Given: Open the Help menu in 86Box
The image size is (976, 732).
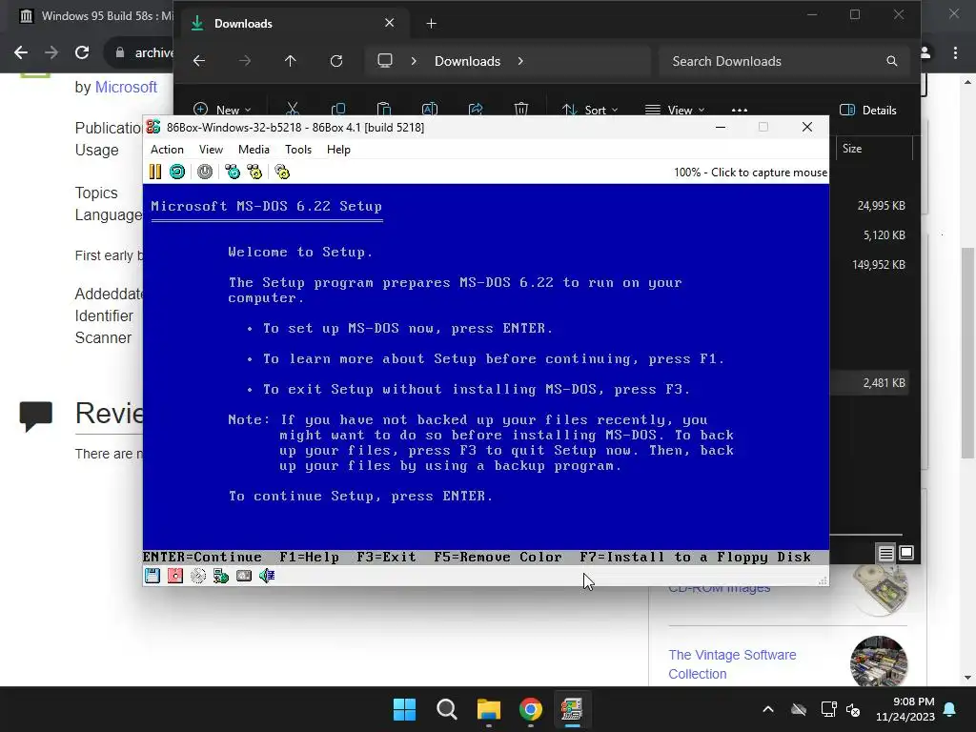Looking at the screenshot, I should click(338, 150).
